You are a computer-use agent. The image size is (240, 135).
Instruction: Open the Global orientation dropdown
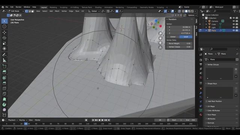(x=94, y=11)
